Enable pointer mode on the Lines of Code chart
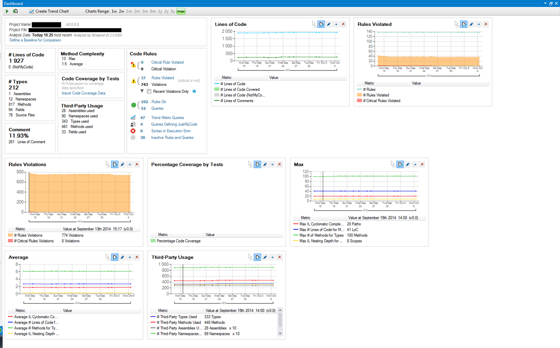Image resolution: width=560 pixels, height=348 pixels. [x=314, y=24]
